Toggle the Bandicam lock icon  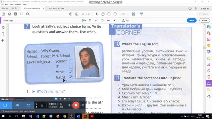tap(56, 99)
